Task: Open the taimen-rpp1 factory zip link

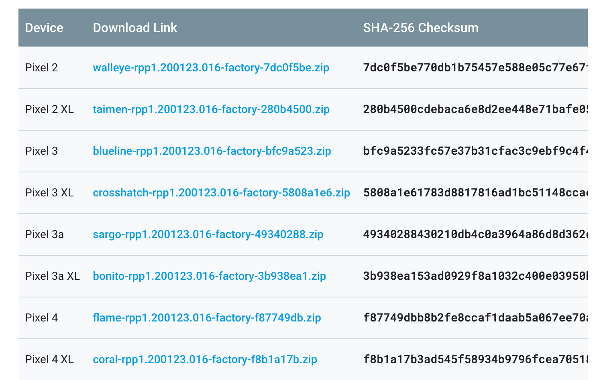Action: coord(211,109)
